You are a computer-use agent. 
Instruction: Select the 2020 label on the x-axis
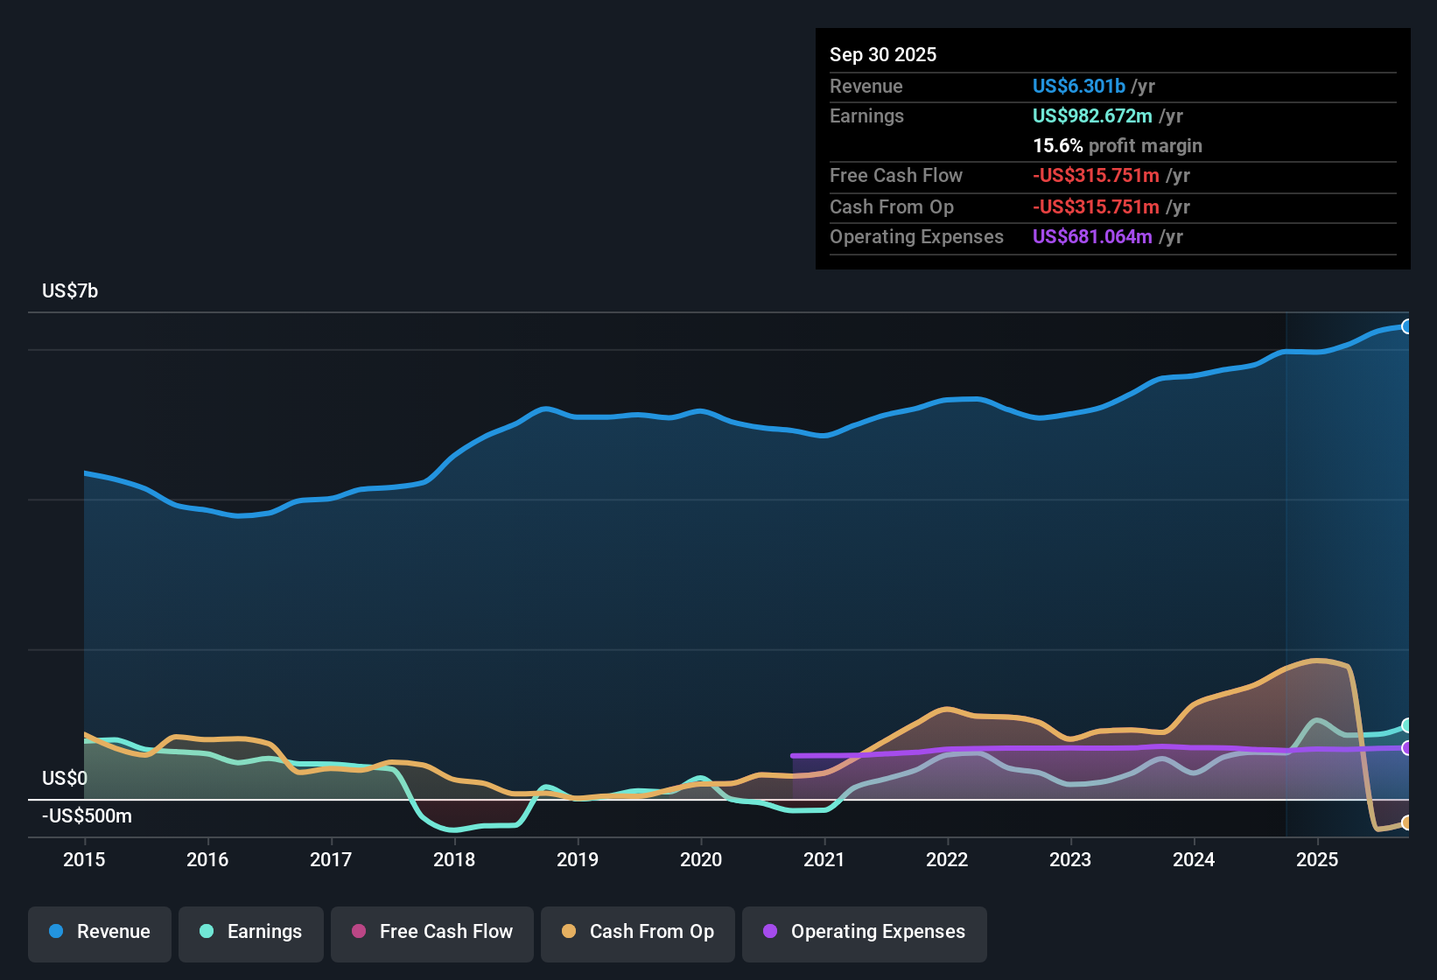[700, 860]
